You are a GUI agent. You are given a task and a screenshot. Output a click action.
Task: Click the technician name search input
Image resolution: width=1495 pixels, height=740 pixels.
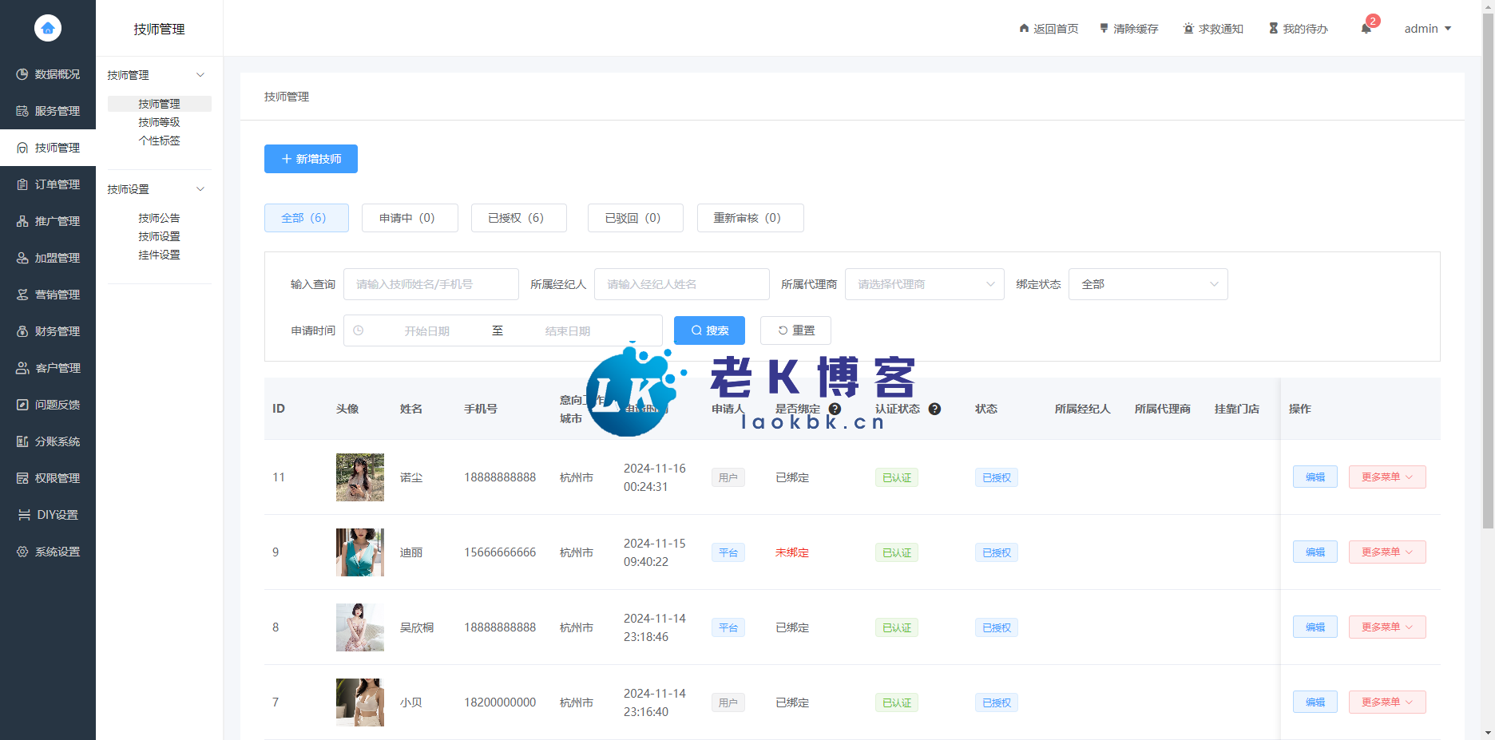coord(430,284)
